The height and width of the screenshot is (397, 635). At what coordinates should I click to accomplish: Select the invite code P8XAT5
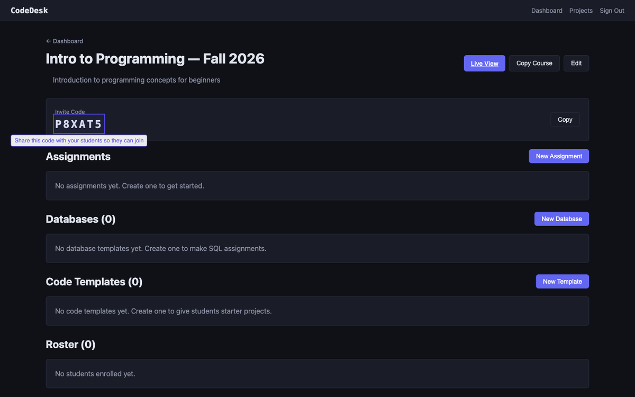pyautogui.click(x=79, y=124)
